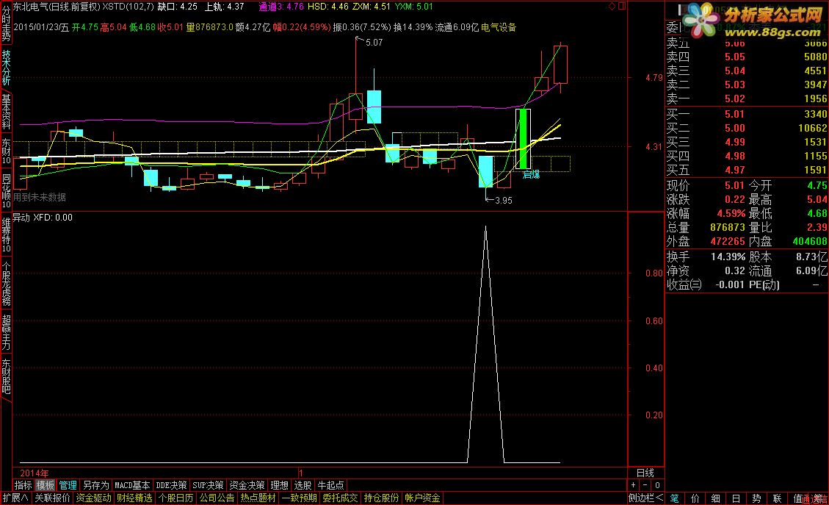The image size is (829, 505).
Task: Open the 资金驱动 tab
Action: pos(93,498)
